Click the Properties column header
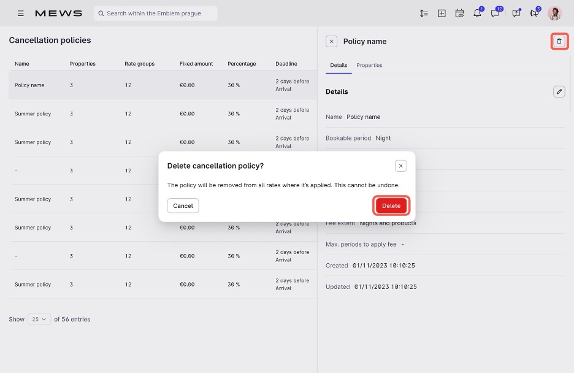574x373 pixels. [x=82, y=64]
